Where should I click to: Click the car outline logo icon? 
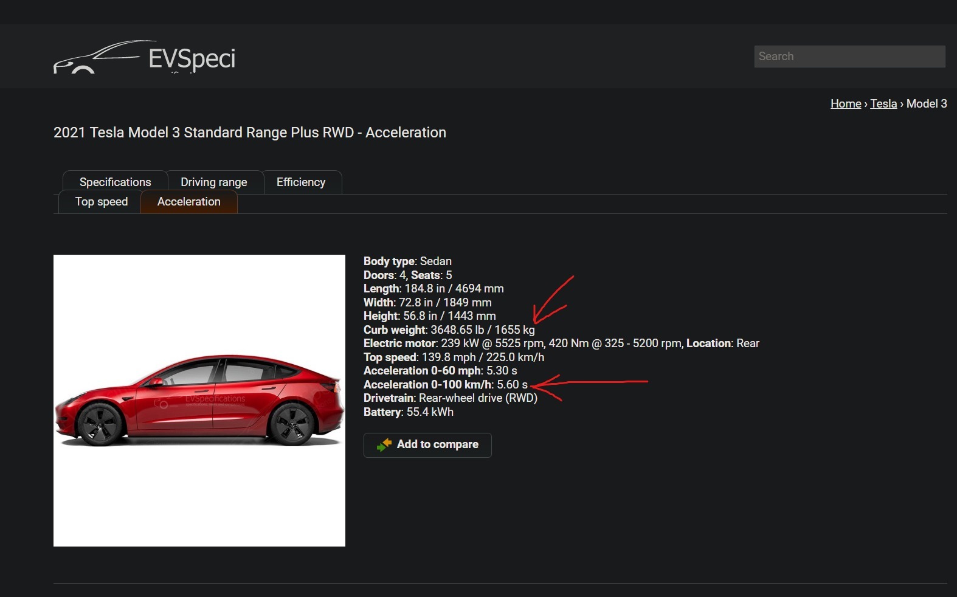(97, 58)
